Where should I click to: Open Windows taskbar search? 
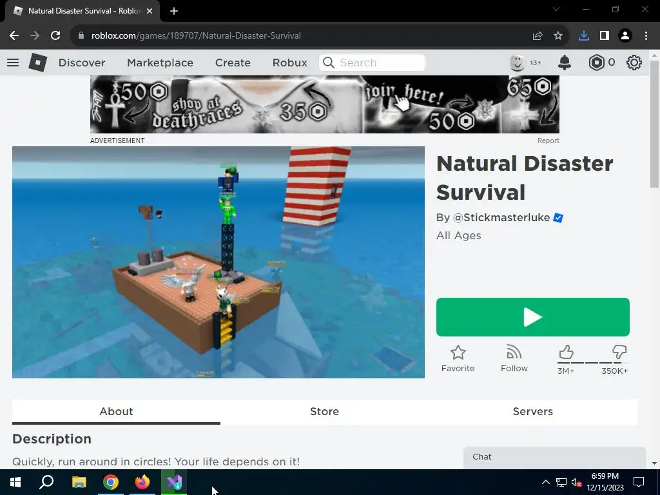[46, 482]
